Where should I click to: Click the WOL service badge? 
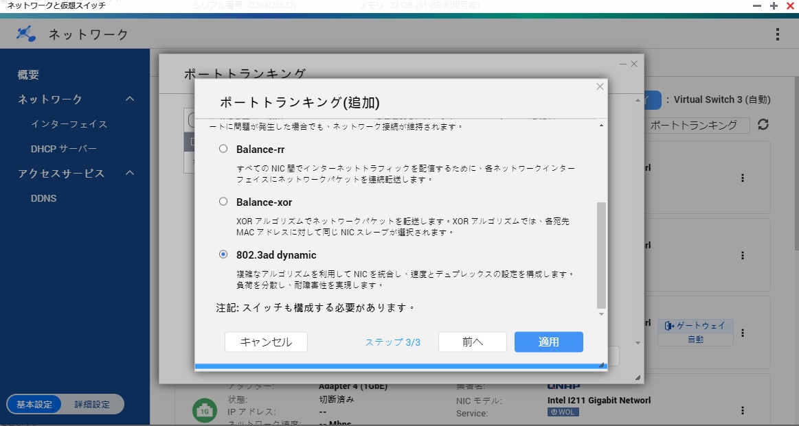point(563,412)
